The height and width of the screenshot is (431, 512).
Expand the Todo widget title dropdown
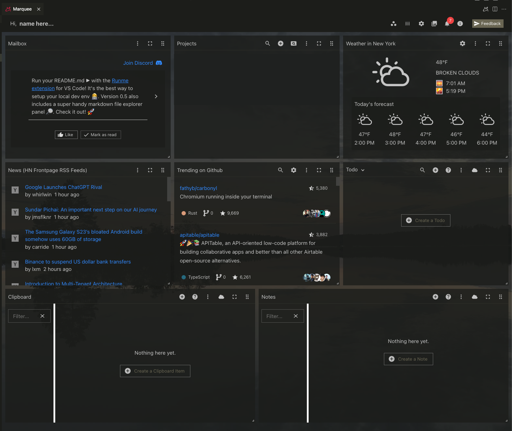click(363, 170)
